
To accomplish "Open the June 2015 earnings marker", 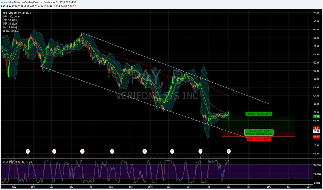I will point(82,151).
